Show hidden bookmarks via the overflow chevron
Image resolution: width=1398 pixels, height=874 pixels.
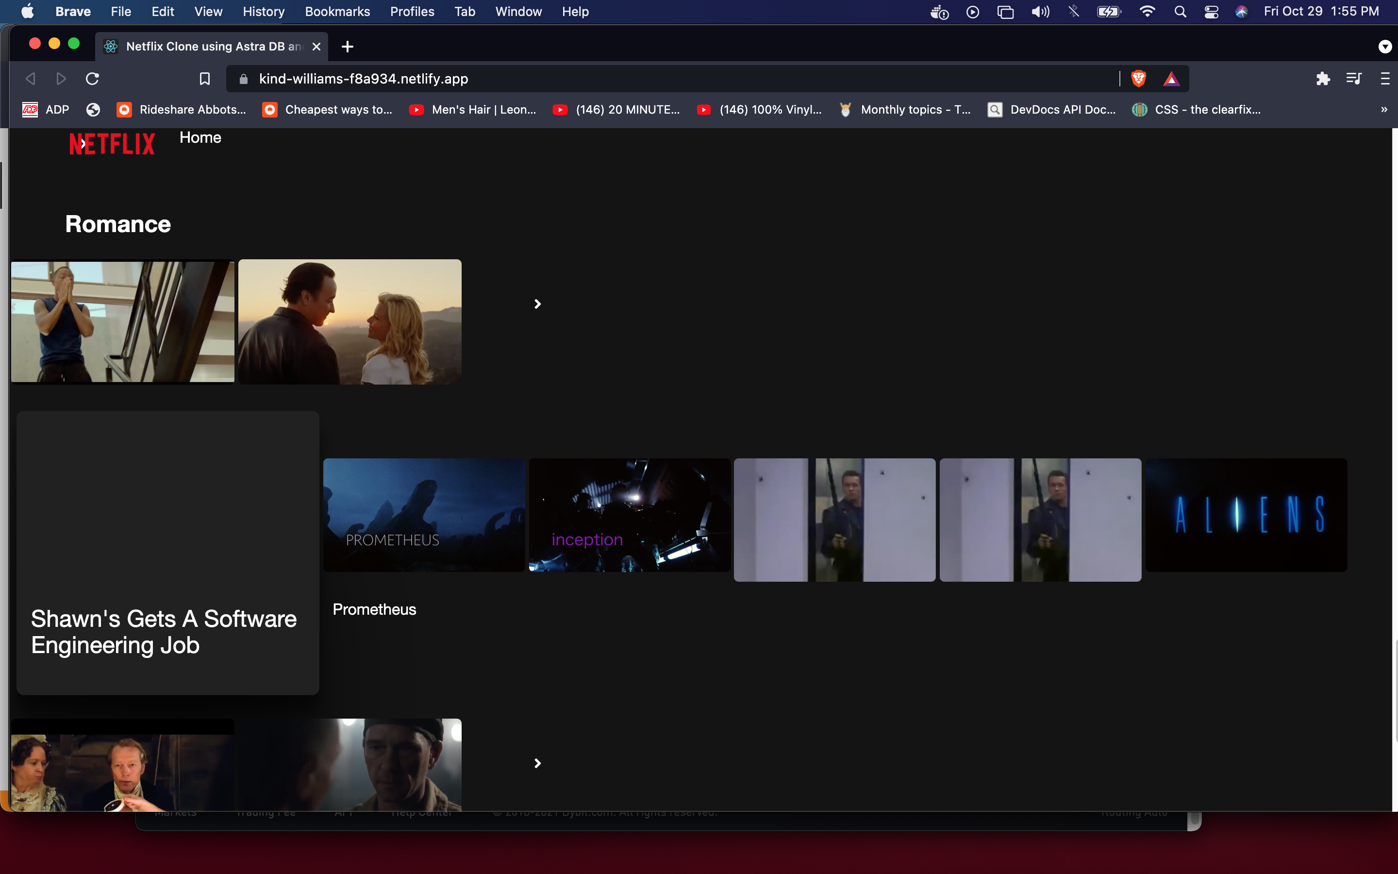click(1383, 109)
